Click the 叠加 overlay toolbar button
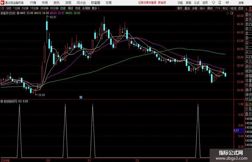The image size is (252, 162). coord(187,8)
